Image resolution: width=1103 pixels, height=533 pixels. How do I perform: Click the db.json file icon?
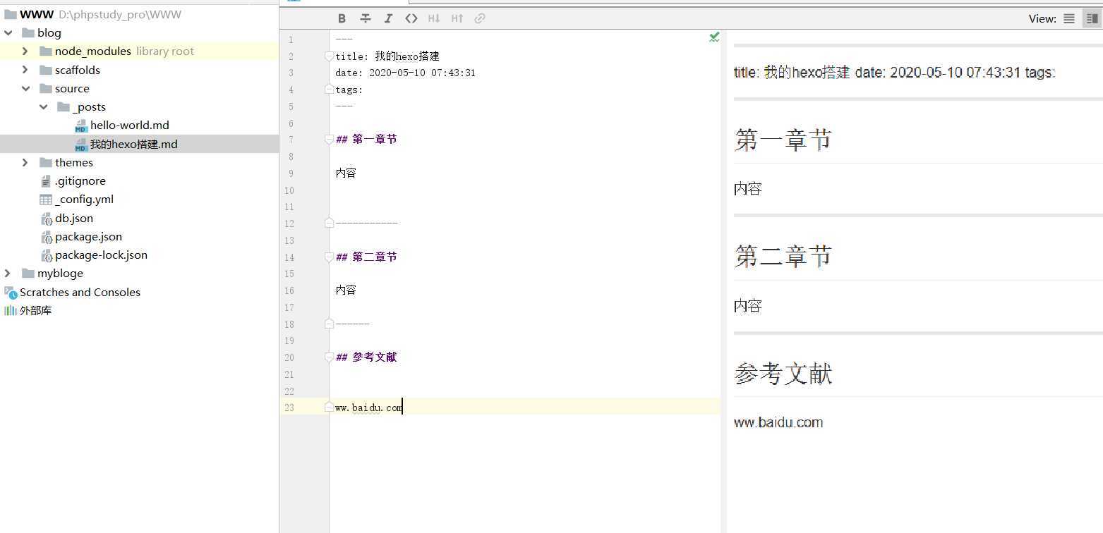pyautogui.click(x=46, y=218)
